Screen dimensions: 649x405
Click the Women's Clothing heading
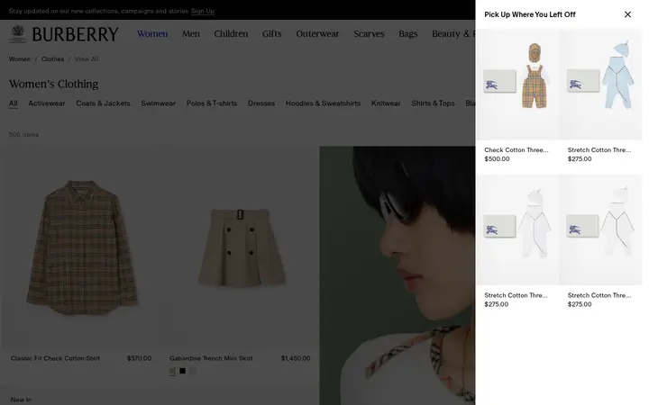tap(54, 84)
